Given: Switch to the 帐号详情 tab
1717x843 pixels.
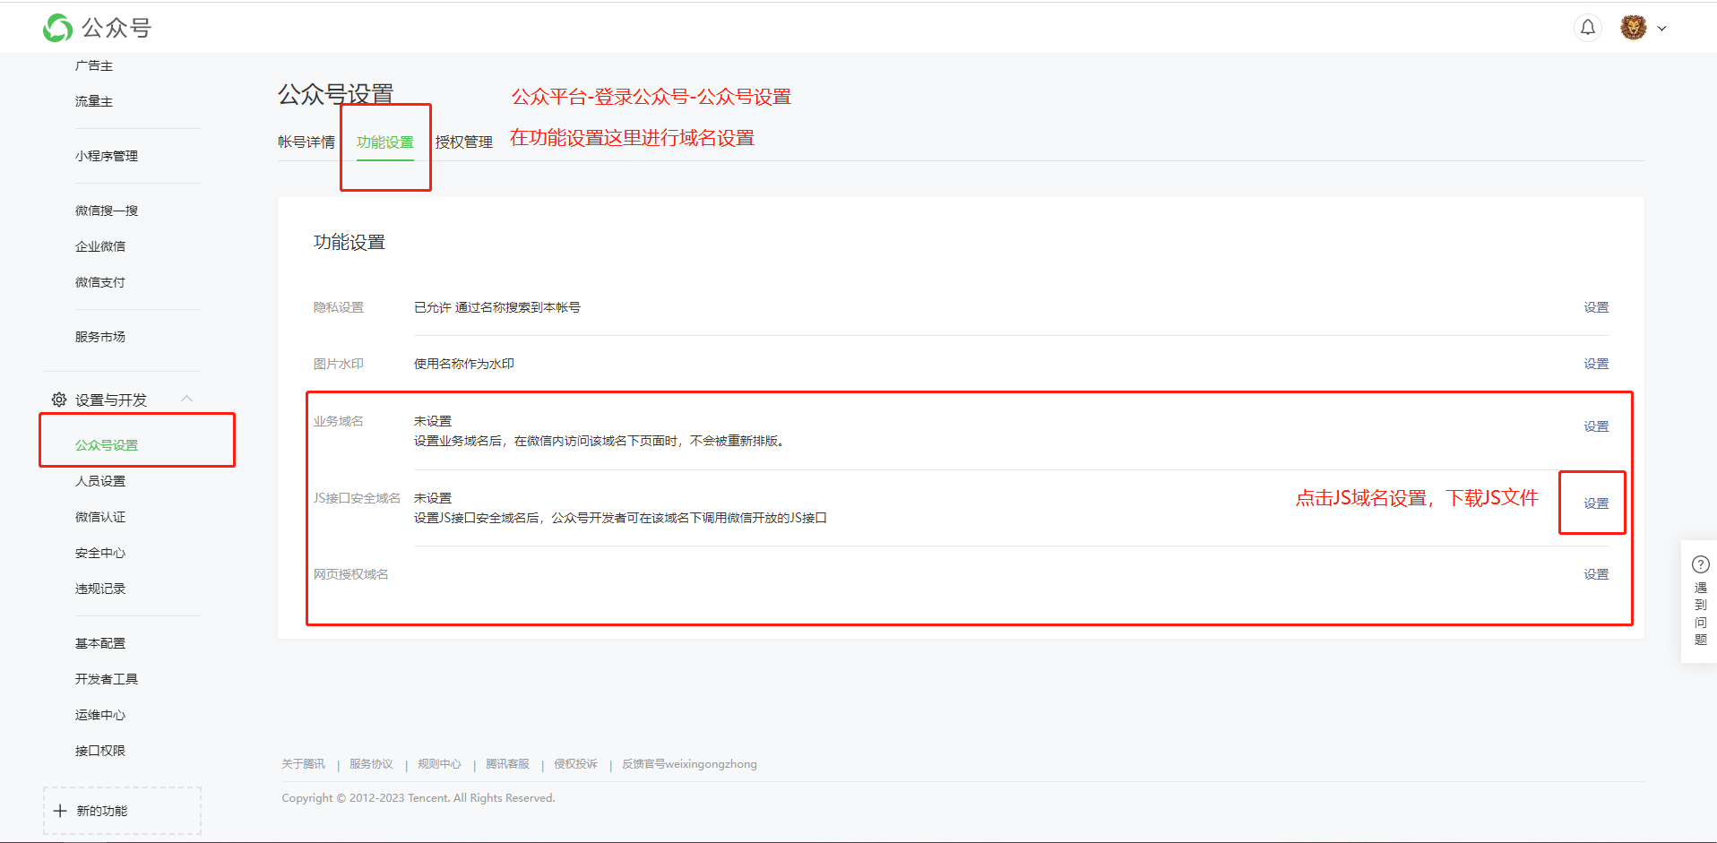Looking at the screenshot, I should [x=306, y=142].
